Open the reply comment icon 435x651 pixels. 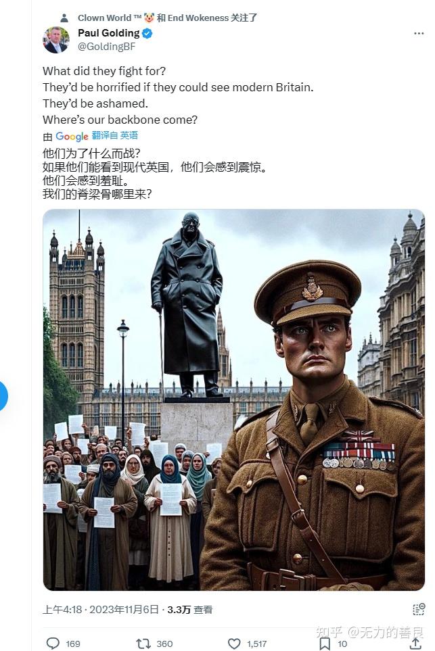[53, 644]
